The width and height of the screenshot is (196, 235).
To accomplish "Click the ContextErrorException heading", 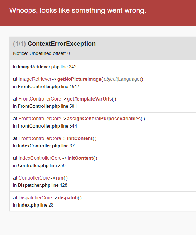I will point(61,44).
